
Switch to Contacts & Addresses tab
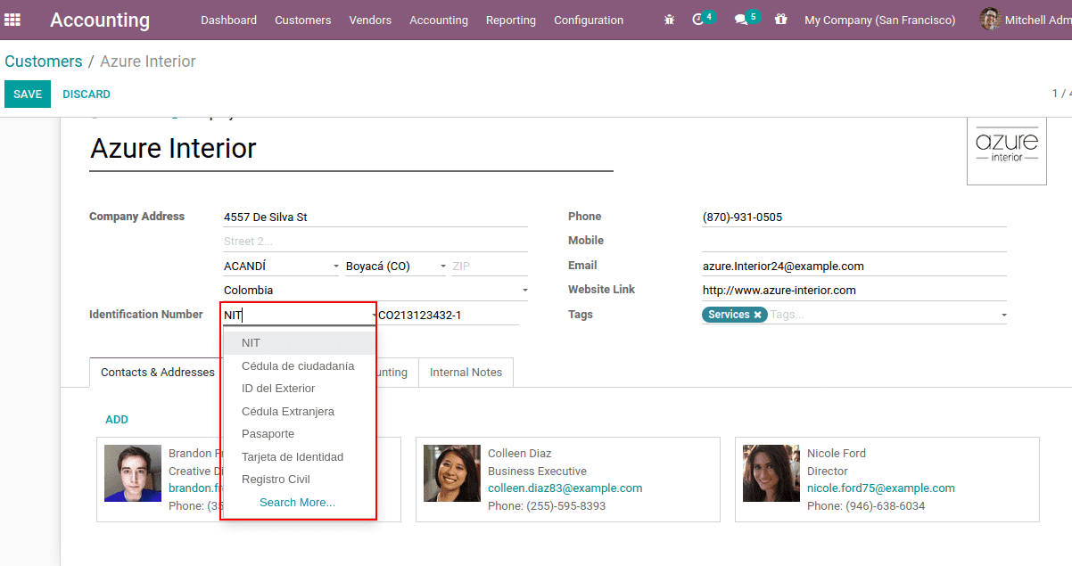156,373
